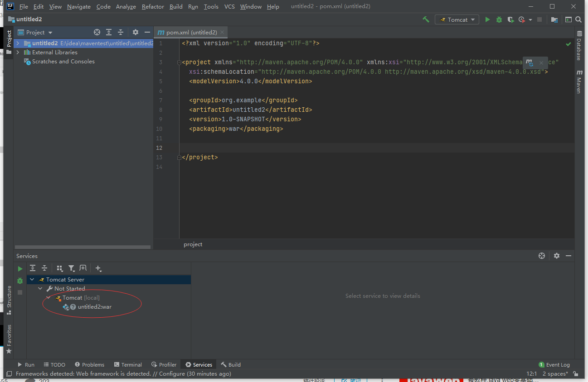Open Search Everywhere magnifier

tap(578, 19)
